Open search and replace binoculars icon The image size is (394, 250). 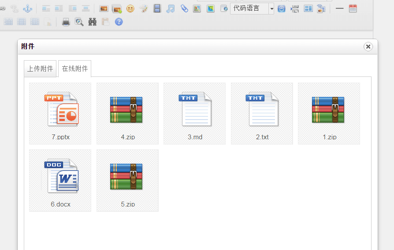pos(93,22)
